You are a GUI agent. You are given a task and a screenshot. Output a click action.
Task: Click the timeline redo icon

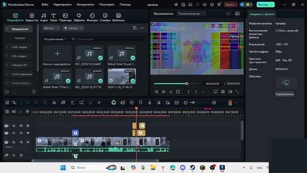pyautogui.click(x=36, y=102)
